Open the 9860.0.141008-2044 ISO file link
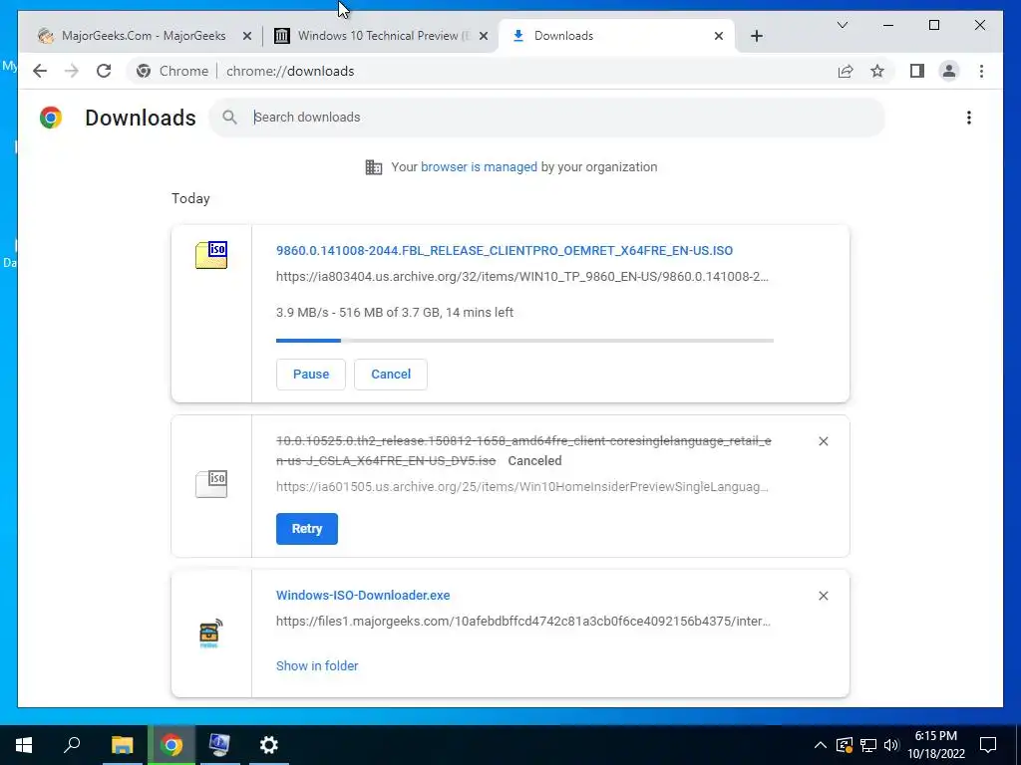This screenshot has width=1021, height=765. point(504,251)
